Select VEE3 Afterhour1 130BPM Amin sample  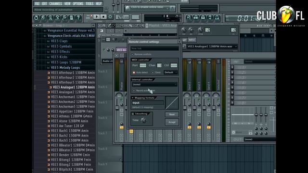tap(73, 73)
